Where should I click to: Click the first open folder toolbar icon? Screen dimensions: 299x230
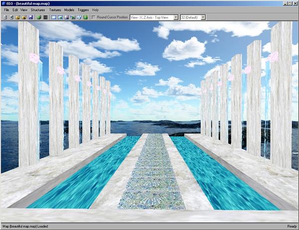point(17,17)
